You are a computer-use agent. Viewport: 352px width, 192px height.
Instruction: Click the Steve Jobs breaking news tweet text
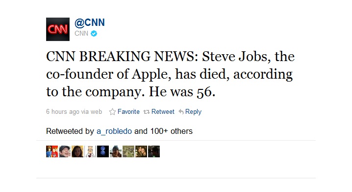(x=170, y=74)
